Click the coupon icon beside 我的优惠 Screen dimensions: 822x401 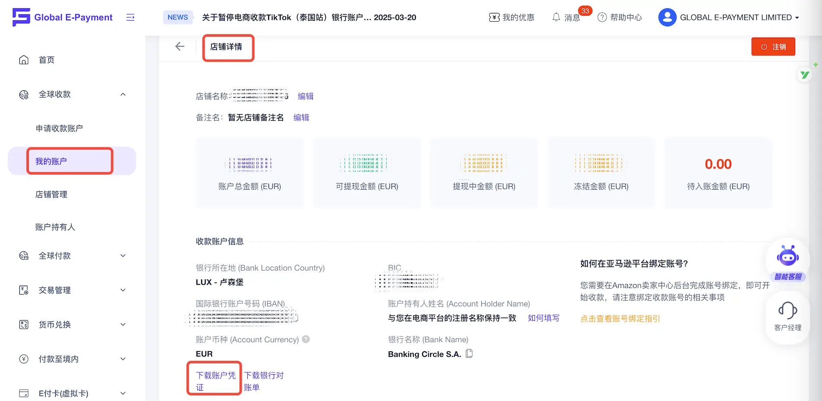click(494, 17)
